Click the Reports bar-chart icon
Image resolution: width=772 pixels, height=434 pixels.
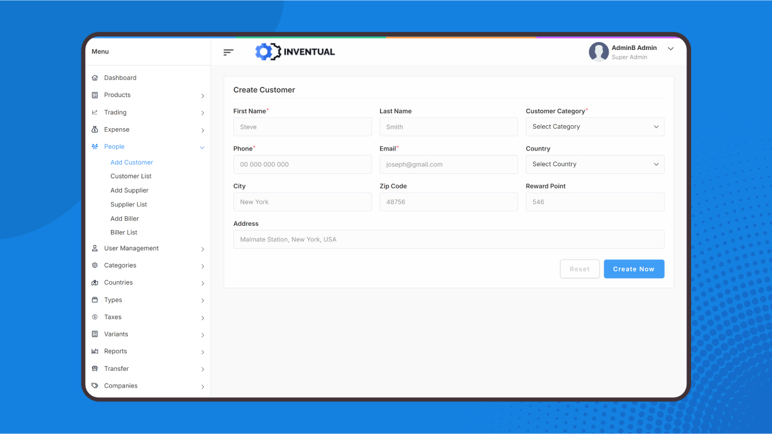[94, 351]
